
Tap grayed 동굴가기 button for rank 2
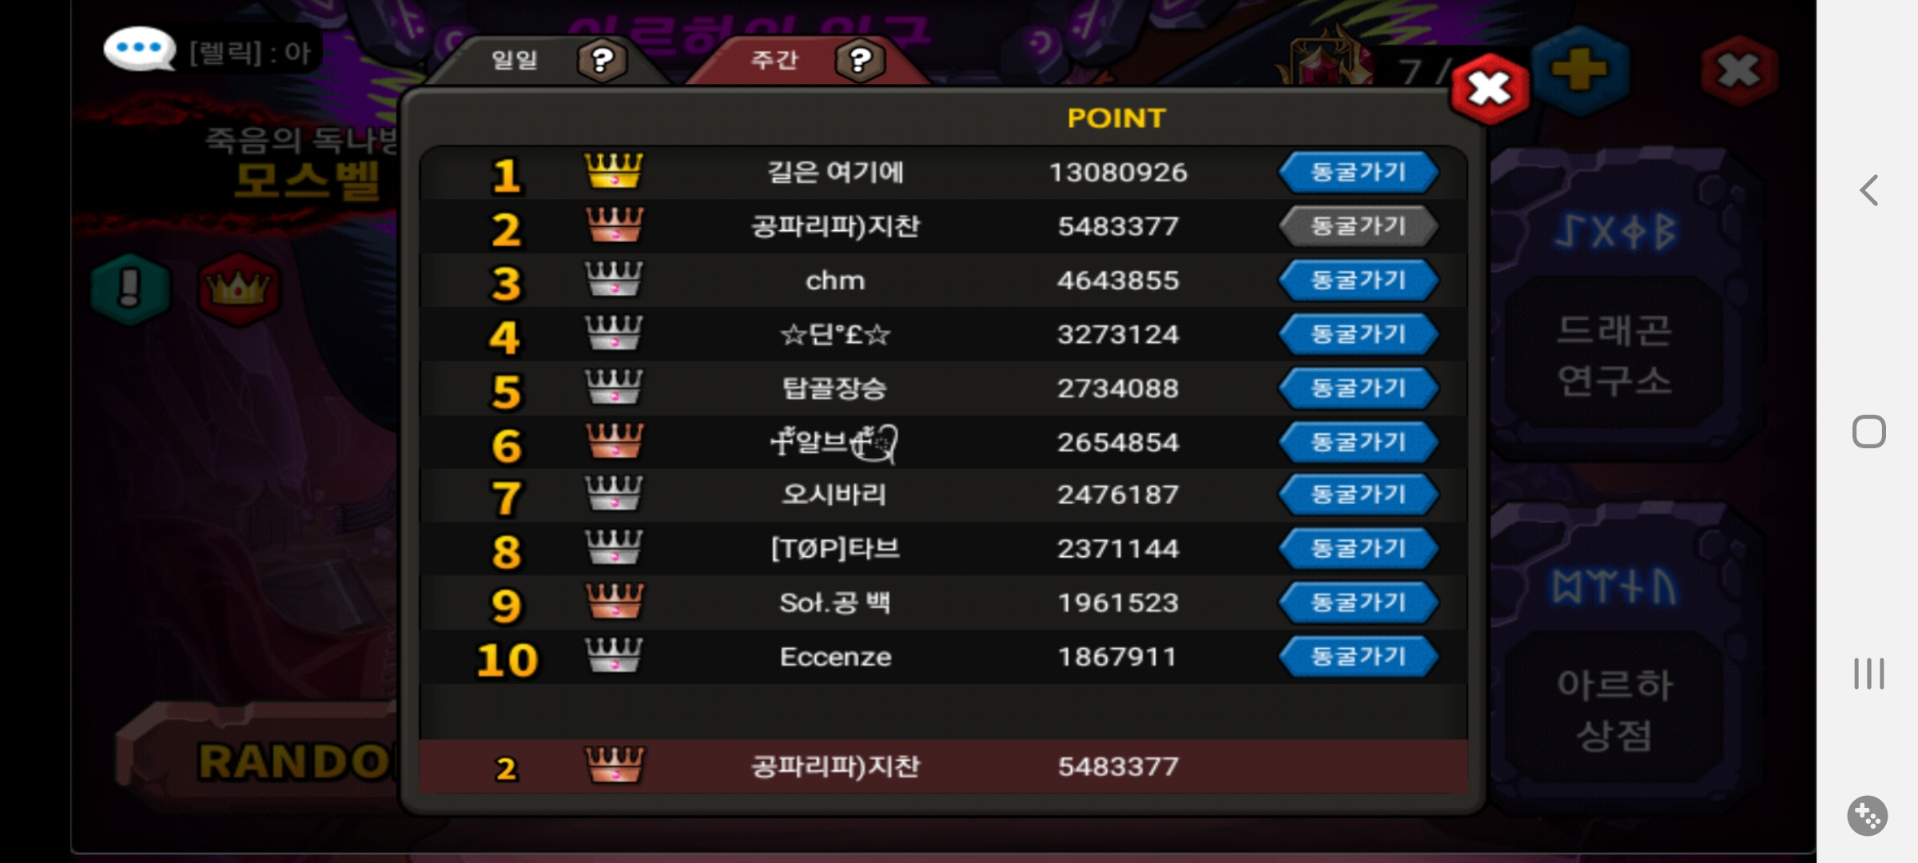point(1359,226)
